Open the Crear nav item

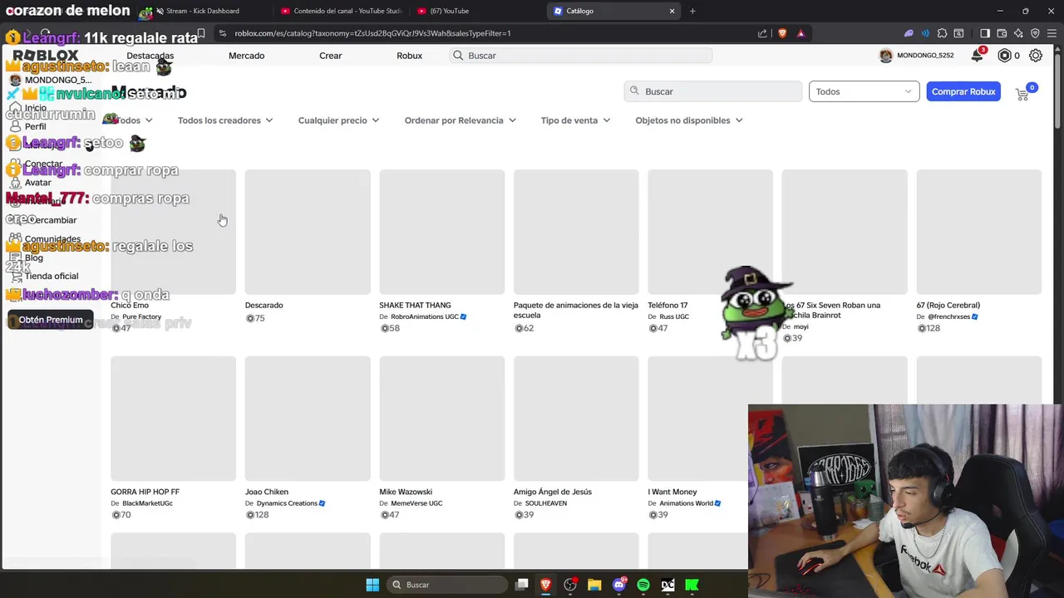(x=331, y=56)
